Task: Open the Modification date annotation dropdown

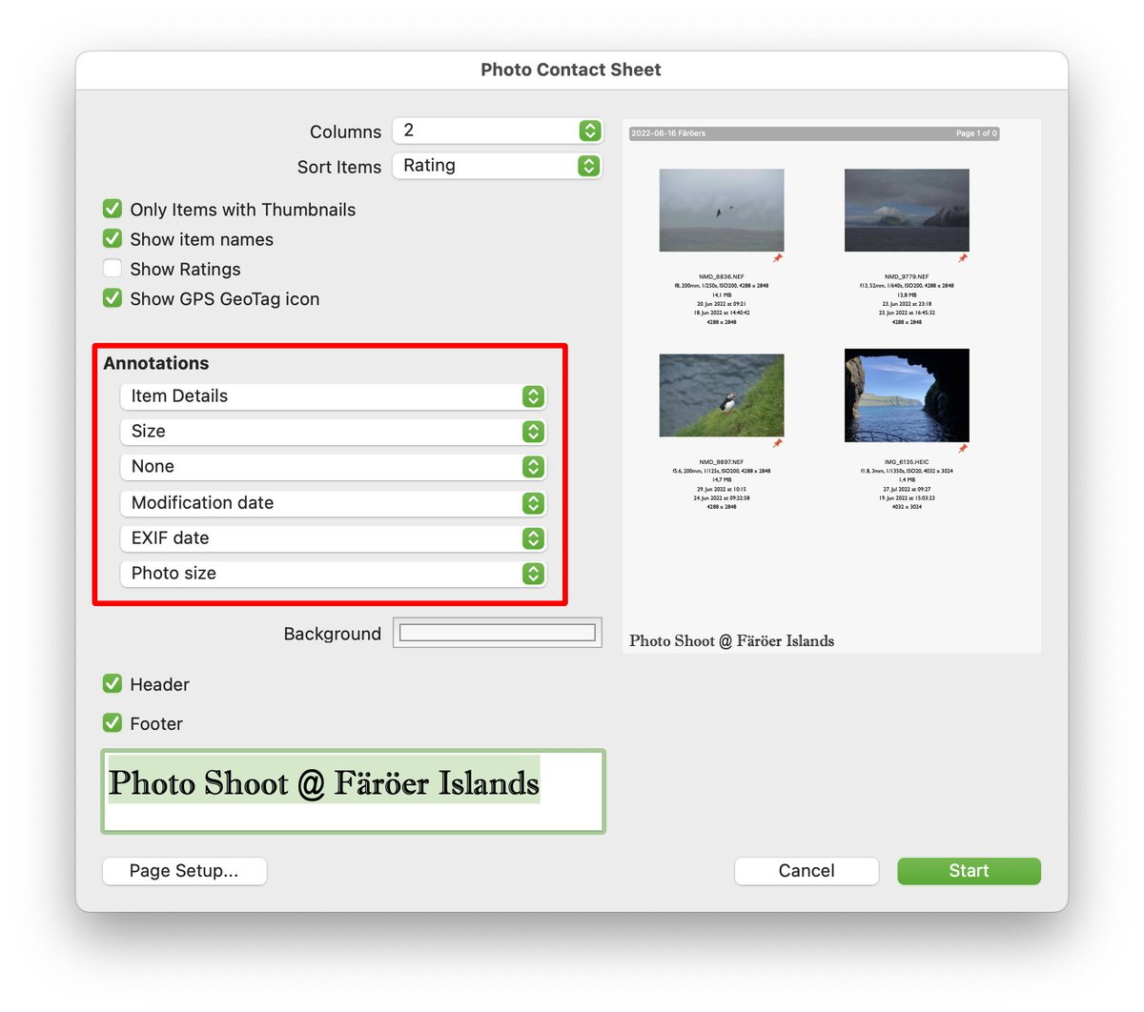Action: coord(333,503)
